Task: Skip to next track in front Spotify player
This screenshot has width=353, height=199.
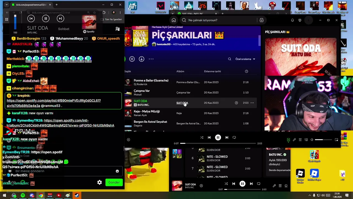Action: (x=227, y=137)
